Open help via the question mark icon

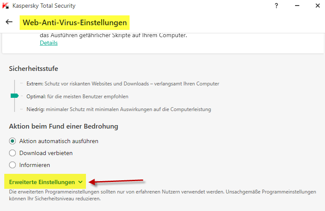point(276,6)
